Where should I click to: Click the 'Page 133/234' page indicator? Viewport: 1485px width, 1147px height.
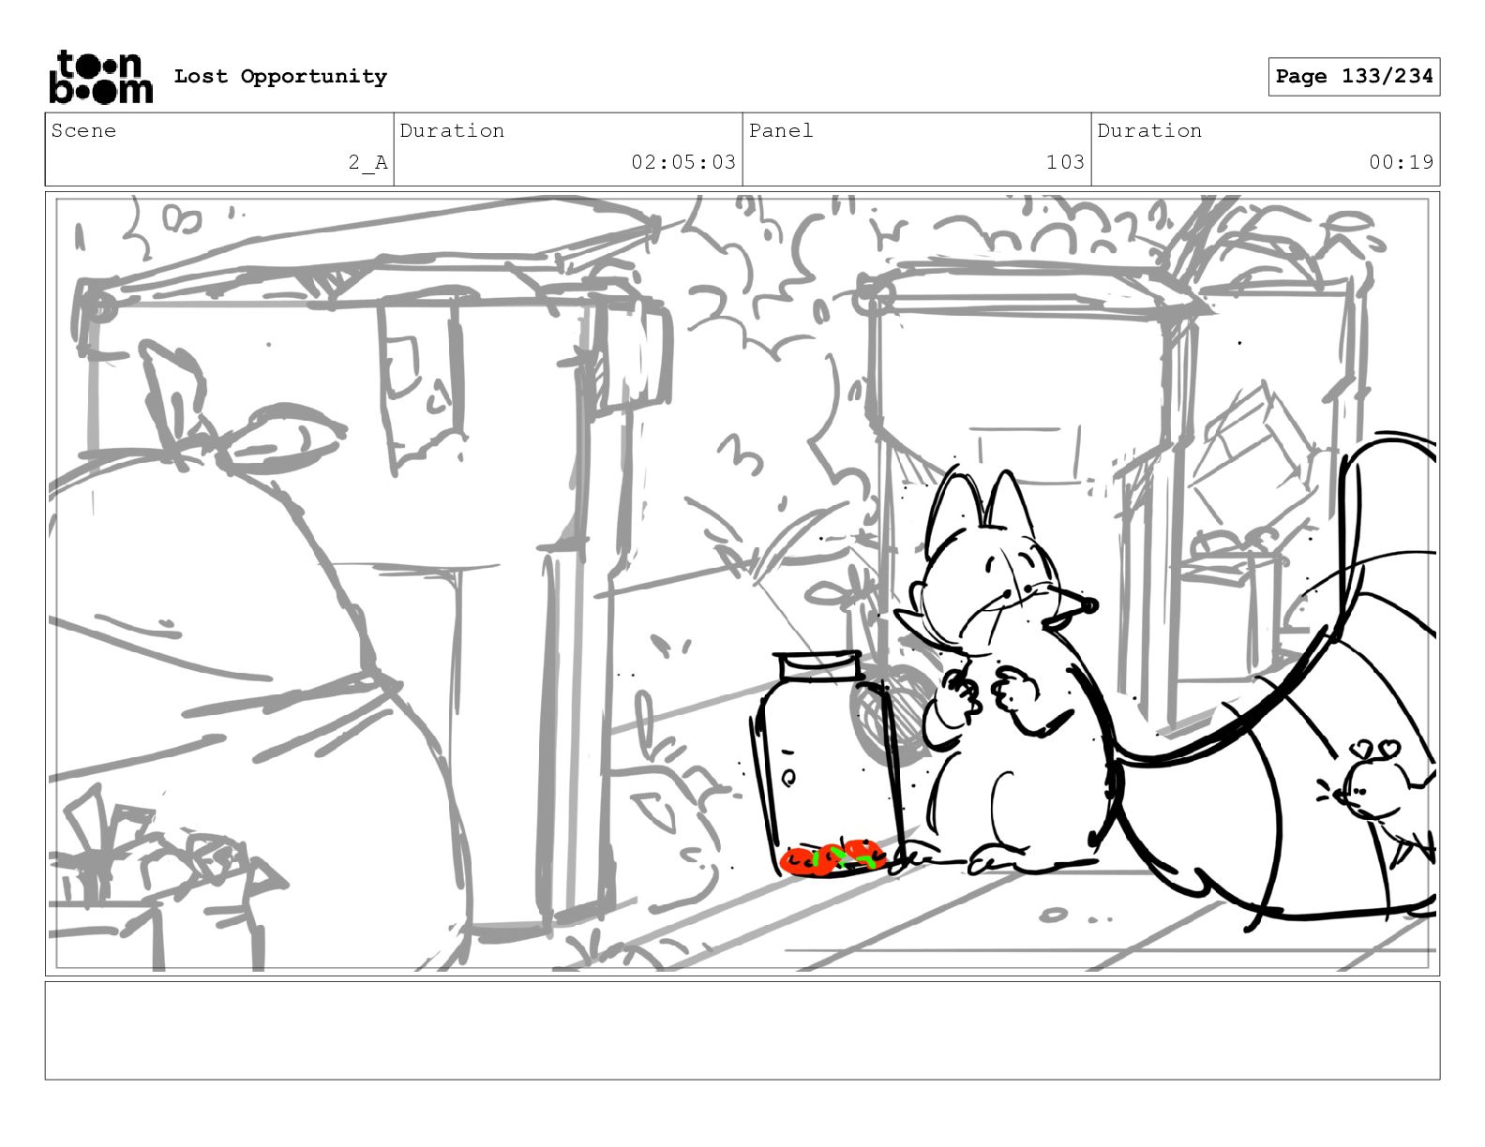click(1354, 77)
